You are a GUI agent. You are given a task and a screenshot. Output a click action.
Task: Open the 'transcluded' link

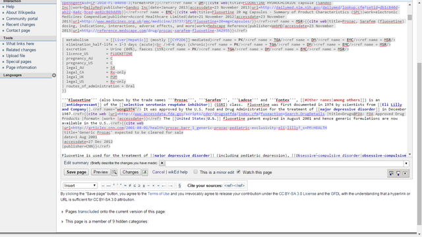[88, 212]
